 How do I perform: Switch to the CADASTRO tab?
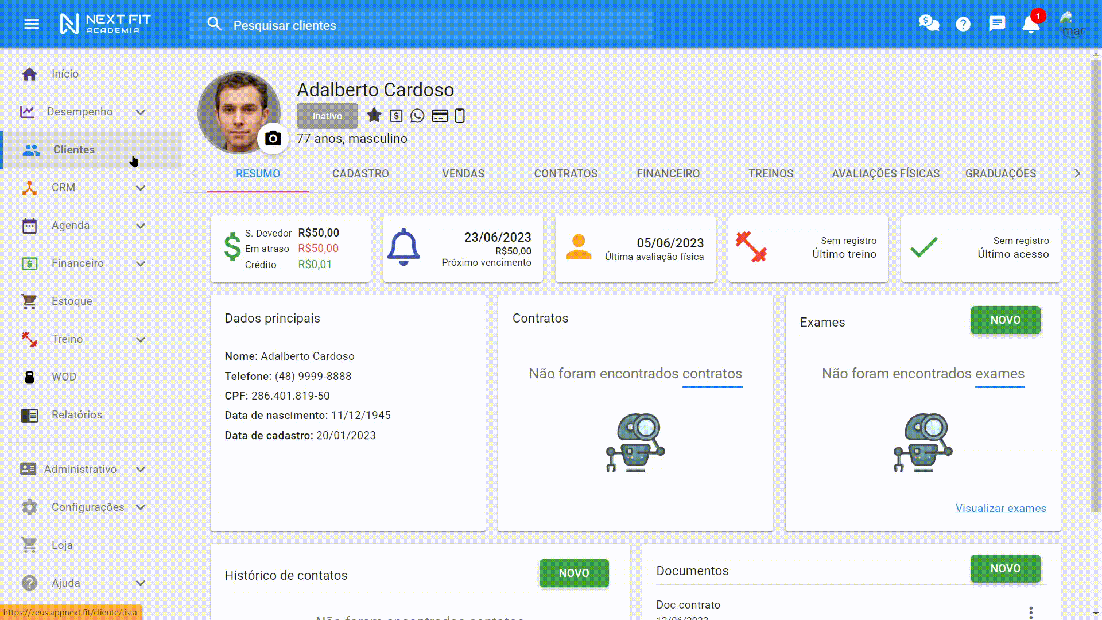point(360,173)
